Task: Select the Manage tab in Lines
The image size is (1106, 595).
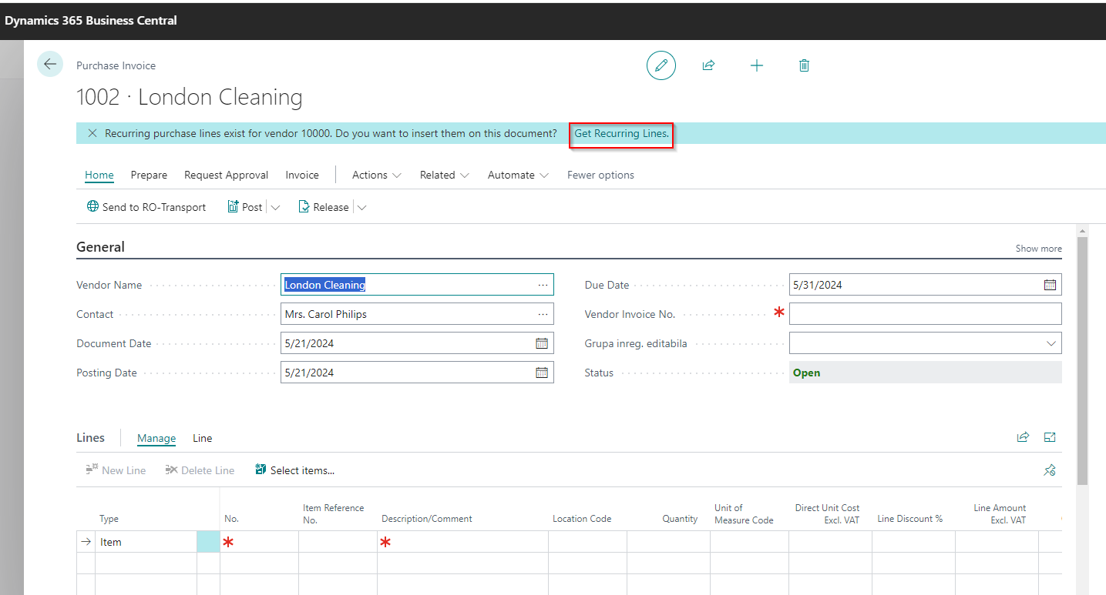Action: (156, 438)
